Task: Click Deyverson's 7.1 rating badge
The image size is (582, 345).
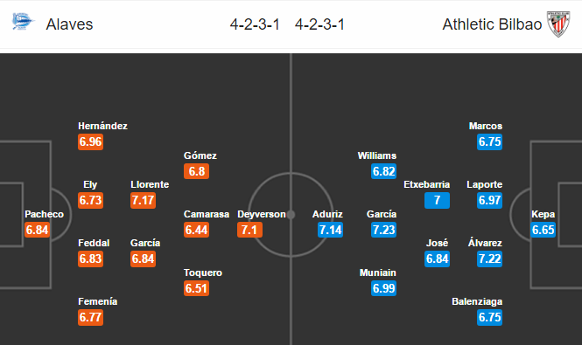Action: pos(249,230)
